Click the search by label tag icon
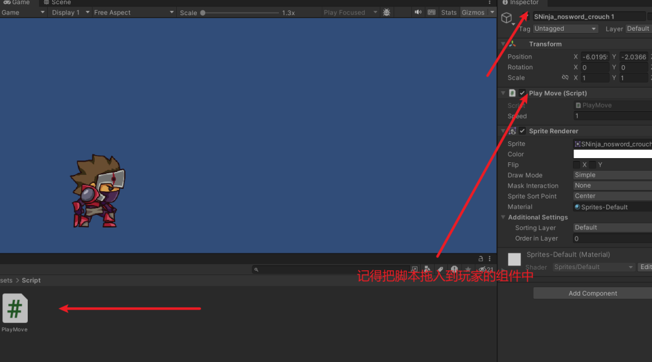 point(440,269)
